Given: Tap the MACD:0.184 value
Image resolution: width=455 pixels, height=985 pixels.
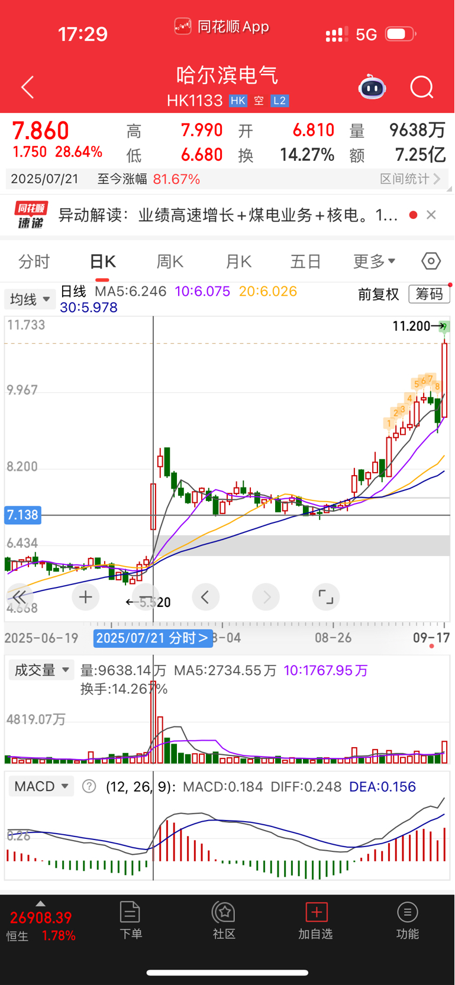Looking at the screenshot, I should coord(223,786).
